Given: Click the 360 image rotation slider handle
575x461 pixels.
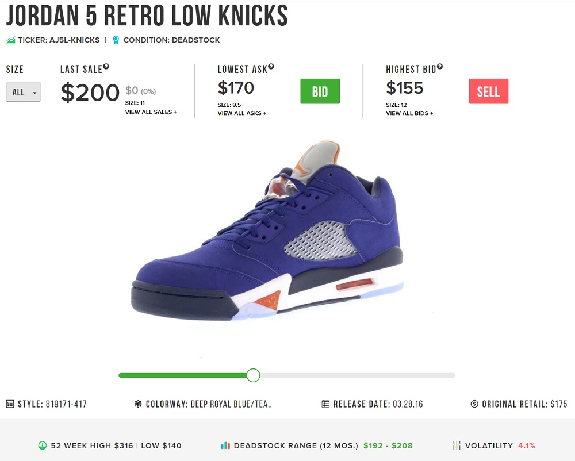Looking at the screenshot, I should [253, 375].
